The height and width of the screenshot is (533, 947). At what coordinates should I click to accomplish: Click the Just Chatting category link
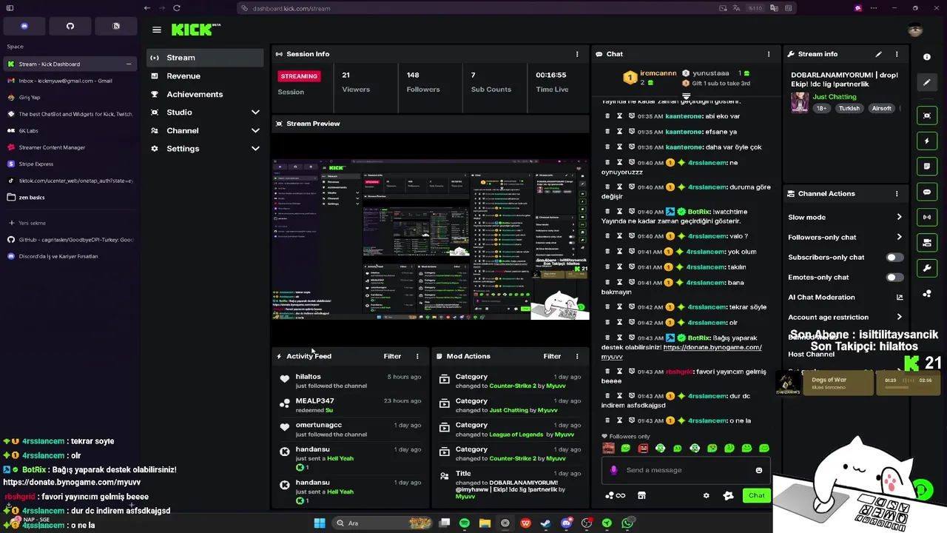pyautogui.click(x=835, y=97)
